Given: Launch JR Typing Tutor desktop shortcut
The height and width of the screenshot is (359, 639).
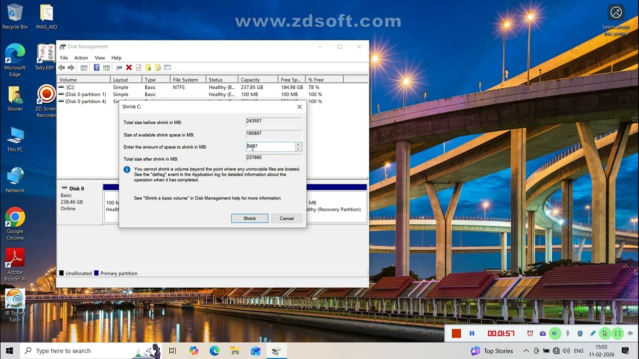Looking at the screenshot, I should (x=15, y=306).
